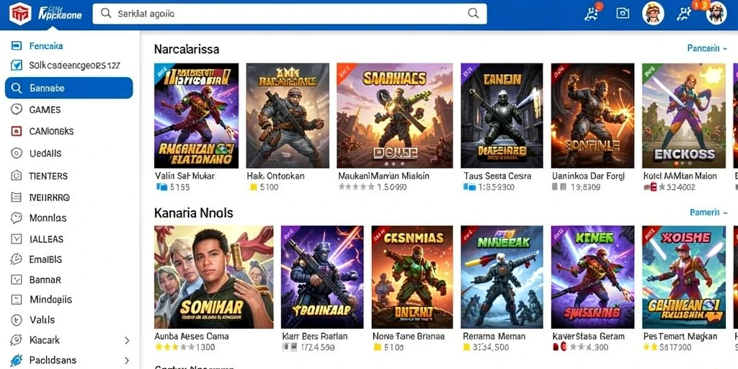This screenshot has width=738, height=369.
Task: Click the red store logo icon
Action: coord(20,14)
